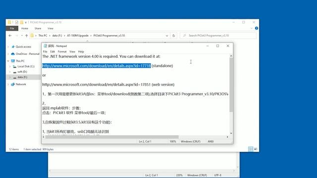Click 'UTF-8' in the background Notepad status bar
Image resolution: width=317 pixels, height=178 pixels.
point(218,175)
